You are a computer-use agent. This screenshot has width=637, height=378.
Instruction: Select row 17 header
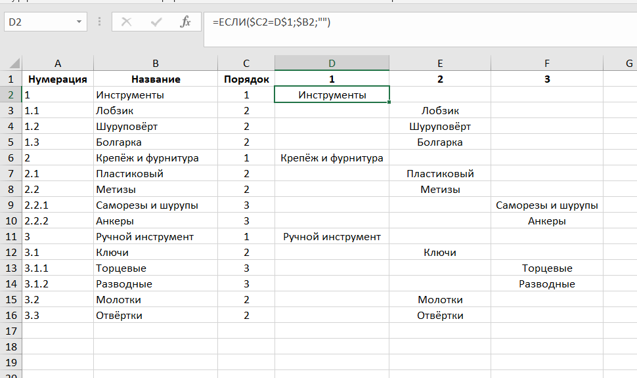pyautogui.click(x=11, y=331)
